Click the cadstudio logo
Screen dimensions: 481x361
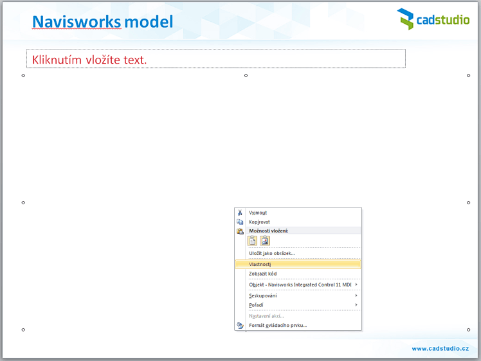[x=433, y=19]
